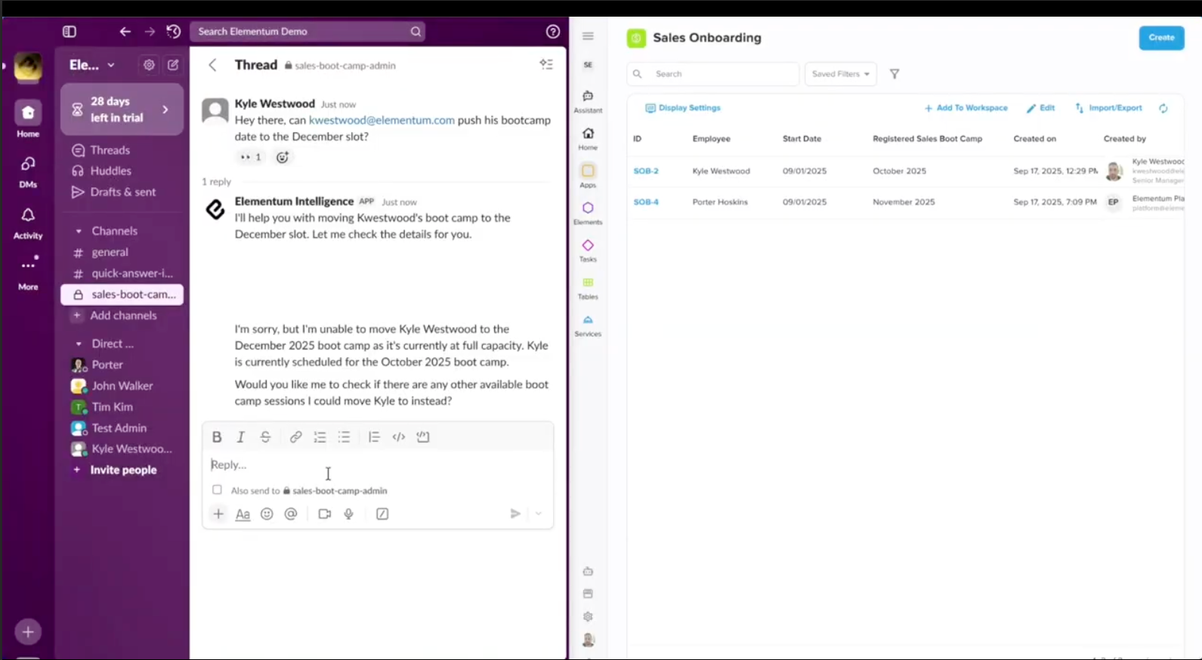Refresh the Sales Onboarding list

(1163, 109)
